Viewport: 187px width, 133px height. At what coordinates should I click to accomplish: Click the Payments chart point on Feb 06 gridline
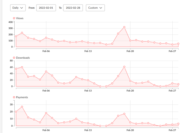(x=46, y=113)
